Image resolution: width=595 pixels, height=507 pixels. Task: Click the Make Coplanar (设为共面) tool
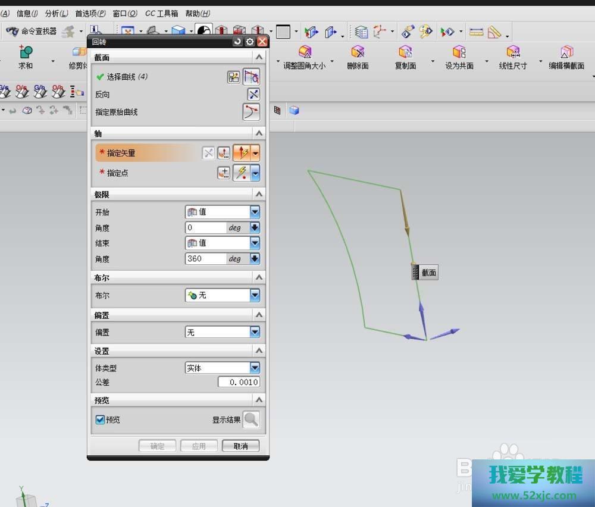pyautogui.click(x=459, y=58)
